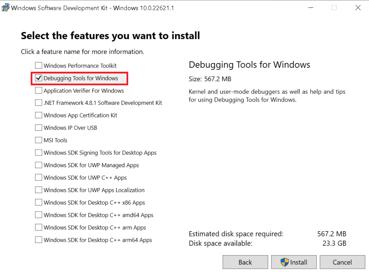Check Windows IP Over USB

pos(39,128)
